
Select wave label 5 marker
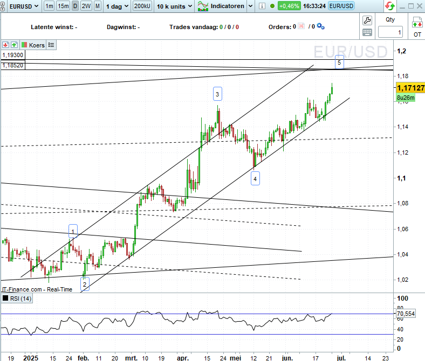tap(339, 63)
